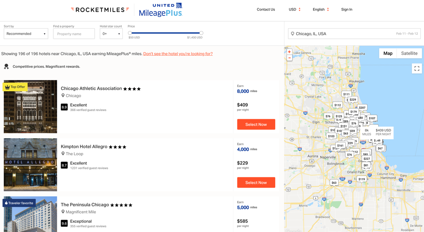Click the 9.6 rating badge

64,223
